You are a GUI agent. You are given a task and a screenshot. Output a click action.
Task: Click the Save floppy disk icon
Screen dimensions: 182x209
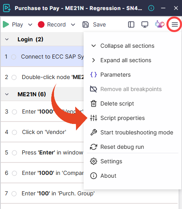coord(86,24)
